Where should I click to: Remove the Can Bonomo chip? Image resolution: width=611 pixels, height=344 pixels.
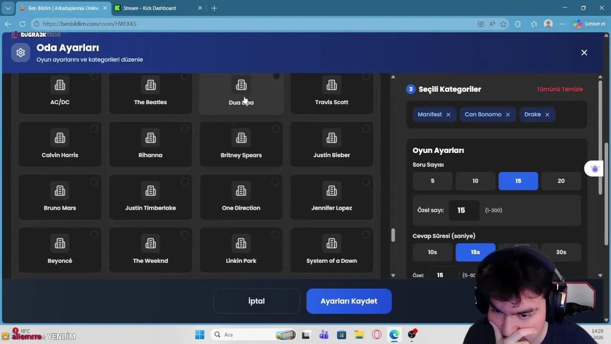(x=508, y=115)
